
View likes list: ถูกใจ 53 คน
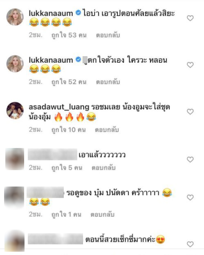pos(69,35)
